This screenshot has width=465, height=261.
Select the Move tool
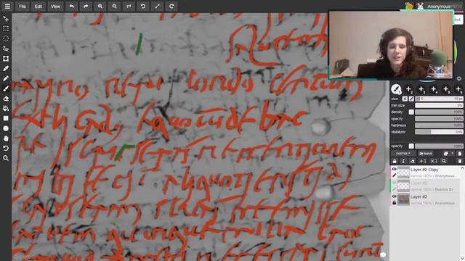pyautogui.click(x=6, y=19)
